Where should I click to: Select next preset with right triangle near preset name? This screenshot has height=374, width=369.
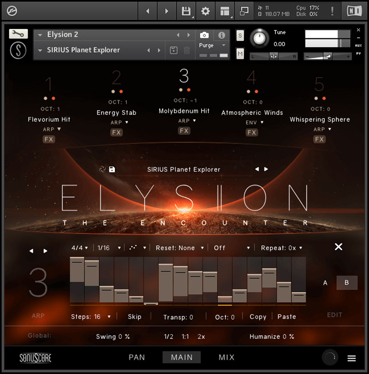266,169
